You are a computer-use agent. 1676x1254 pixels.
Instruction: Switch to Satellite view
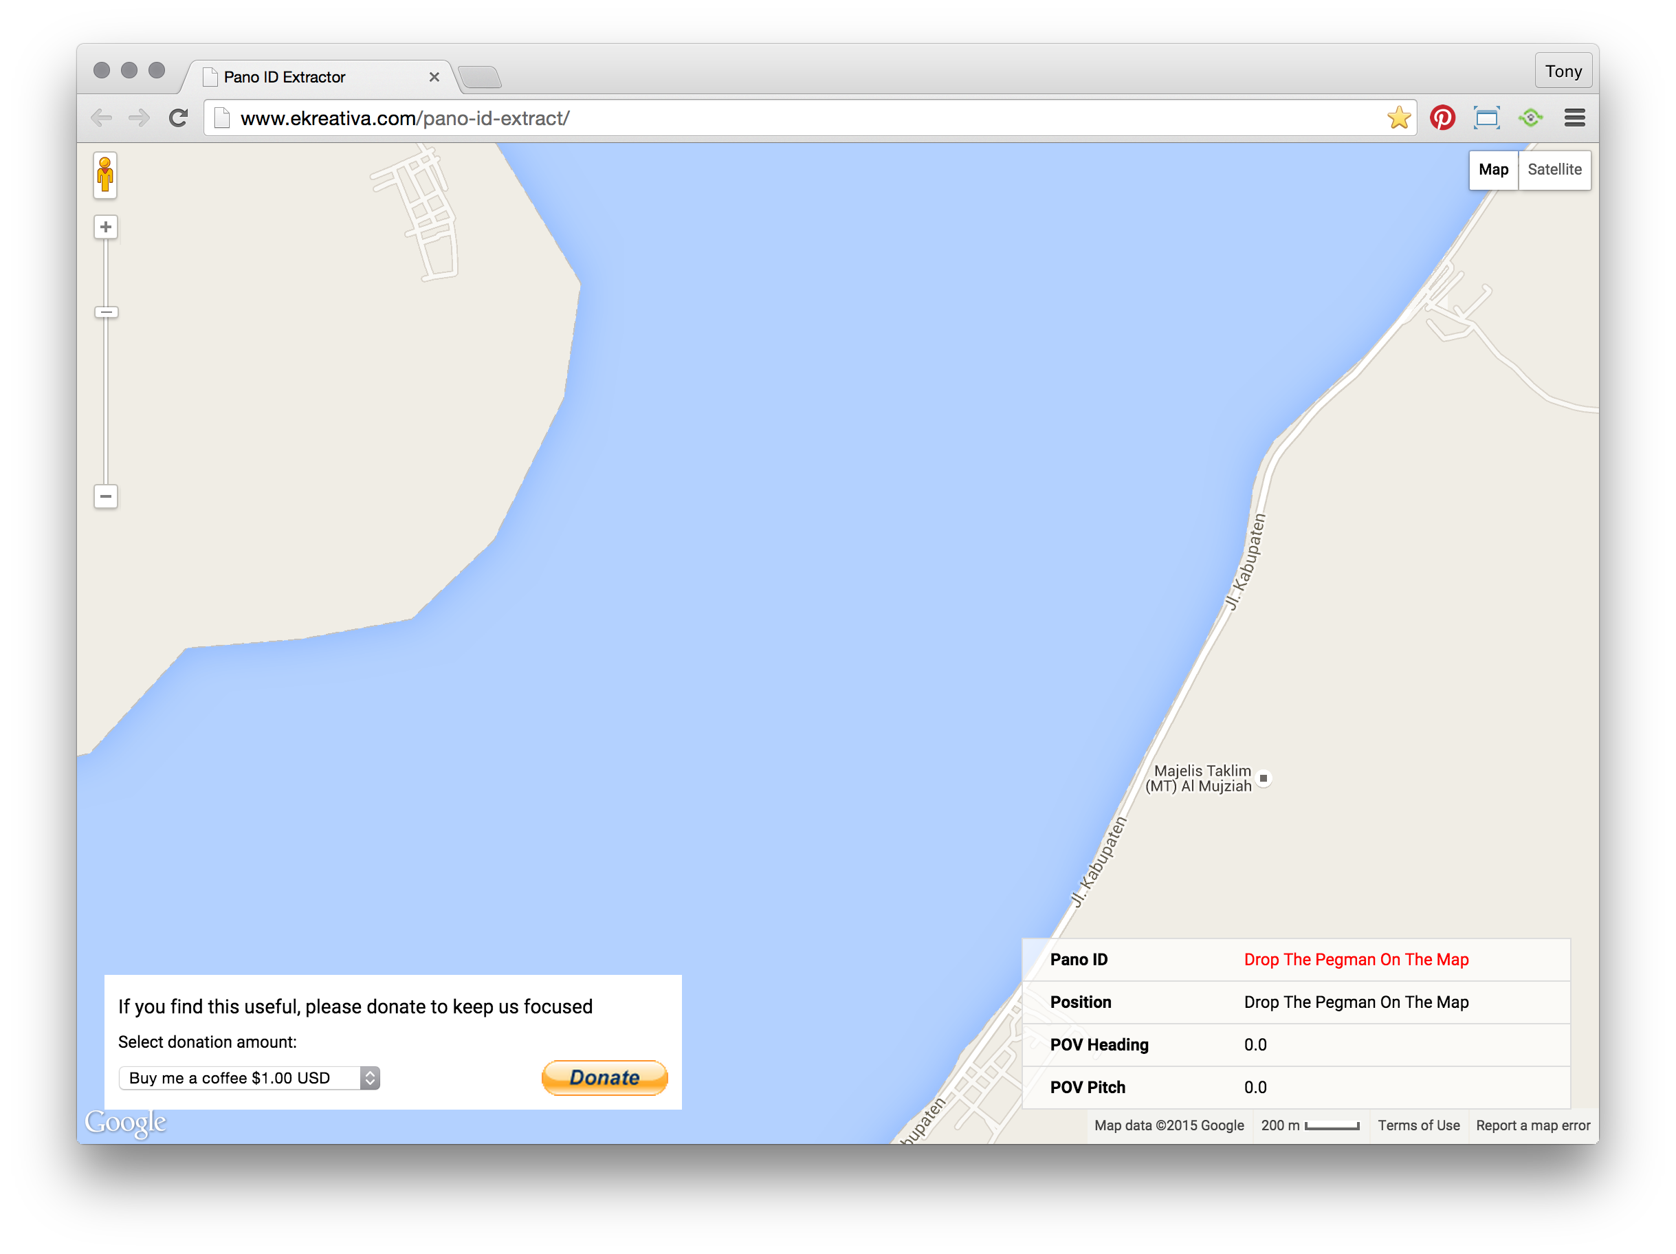(1554, 170)
